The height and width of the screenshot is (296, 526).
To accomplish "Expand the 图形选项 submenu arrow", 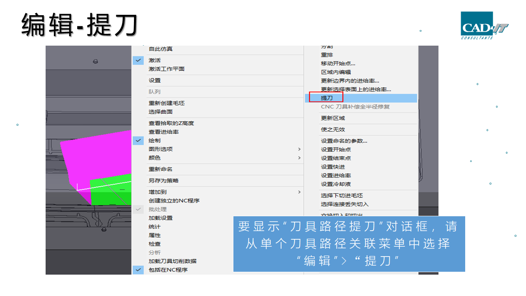I will point(299,149).
